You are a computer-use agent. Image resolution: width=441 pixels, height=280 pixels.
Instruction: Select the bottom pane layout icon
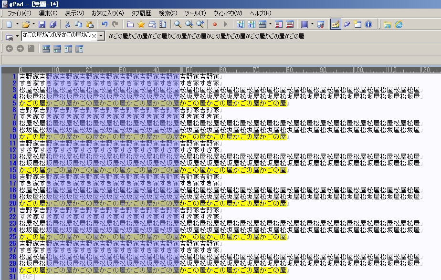pos(57,49)
